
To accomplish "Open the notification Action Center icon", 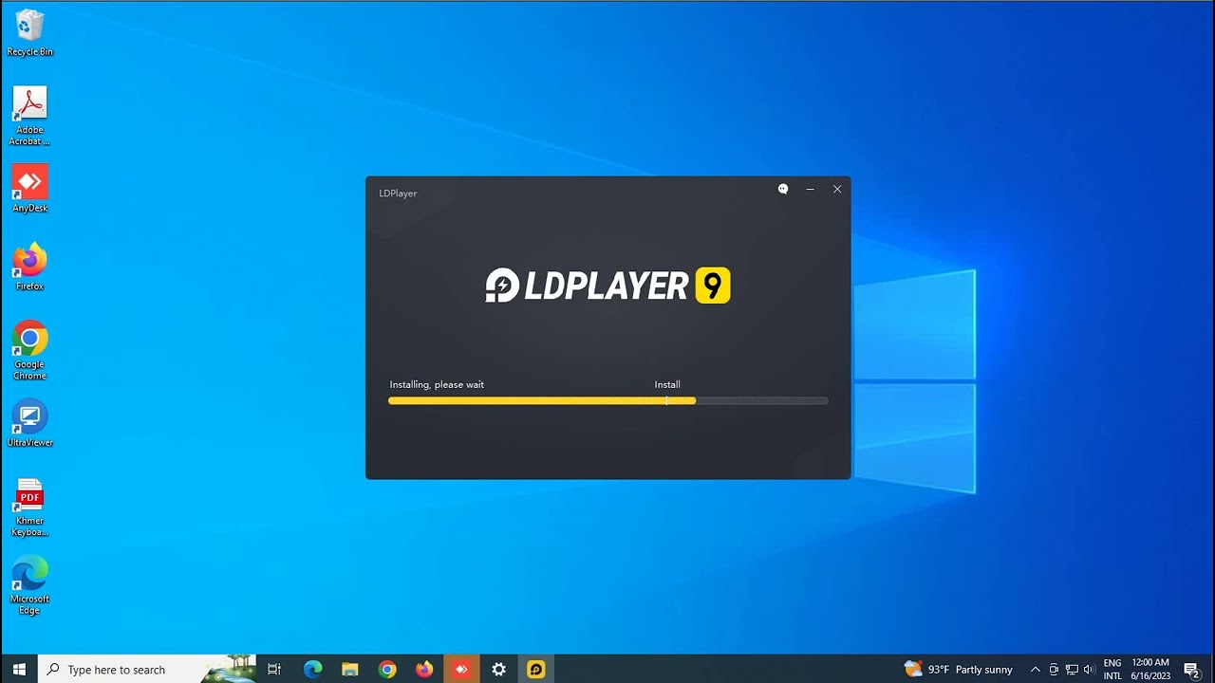I will pos(1192,669).
